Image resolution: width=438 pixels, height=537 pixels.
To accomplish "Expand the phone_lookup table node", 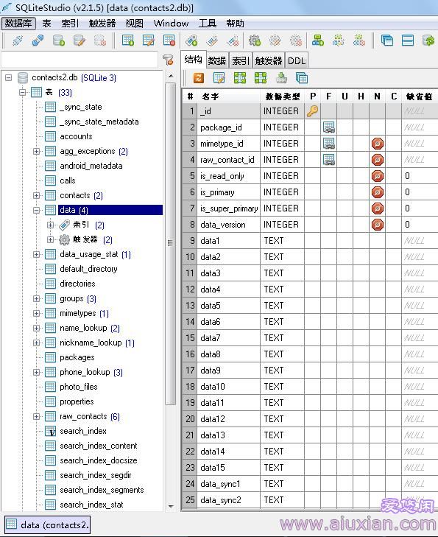I will pyautogui.click(x=36, y=372).
